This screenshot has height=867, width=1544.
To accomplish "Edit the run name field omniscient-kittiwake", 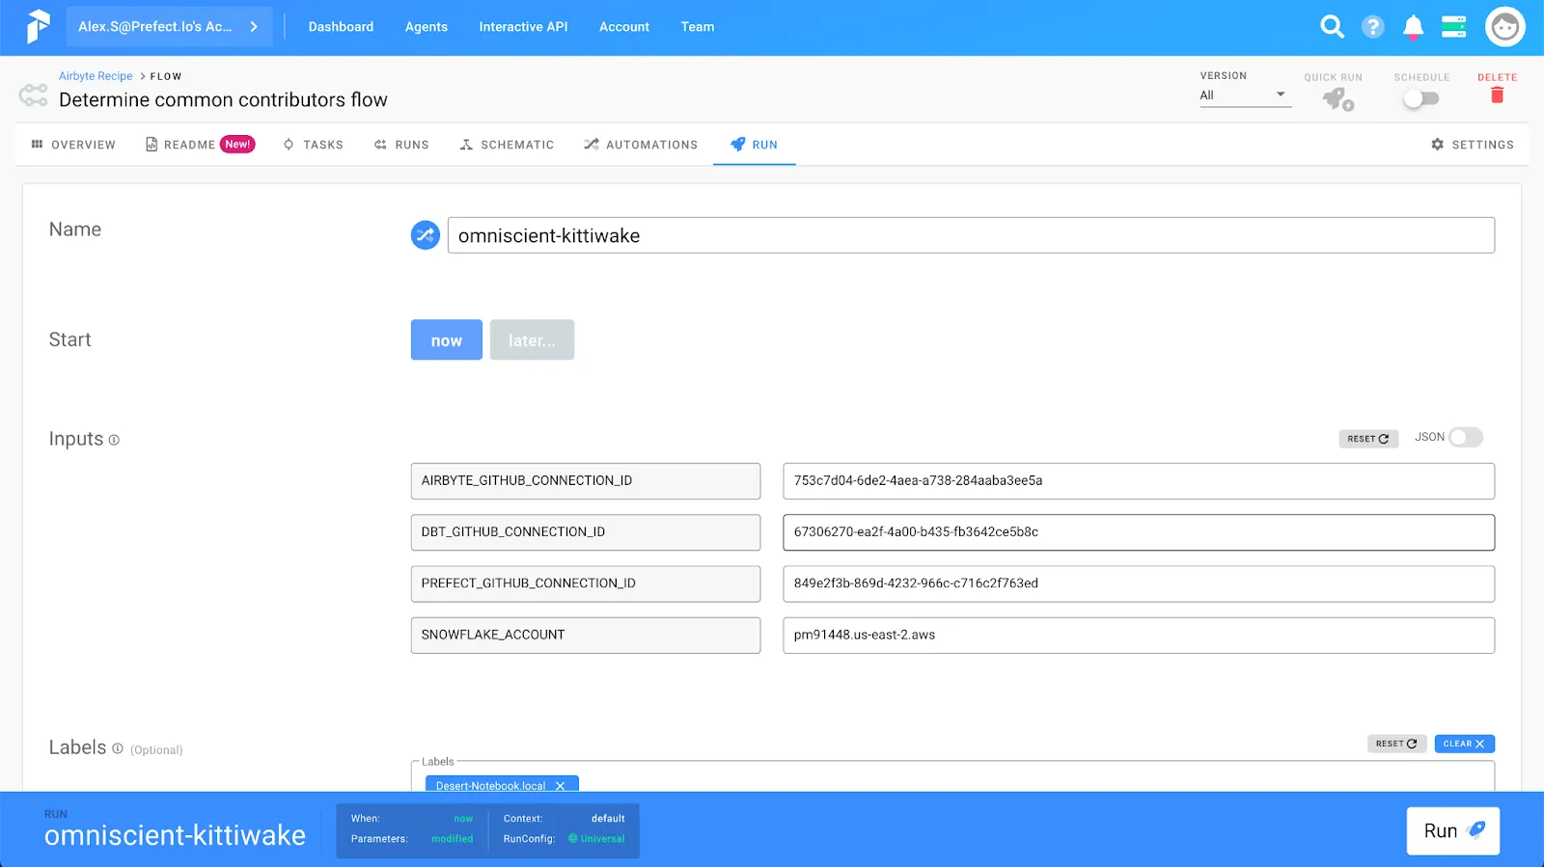I will 971,235.
